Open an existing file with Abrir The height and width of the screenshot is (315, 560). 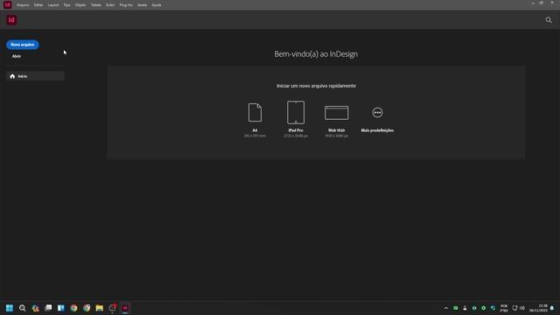click(17, 56)
